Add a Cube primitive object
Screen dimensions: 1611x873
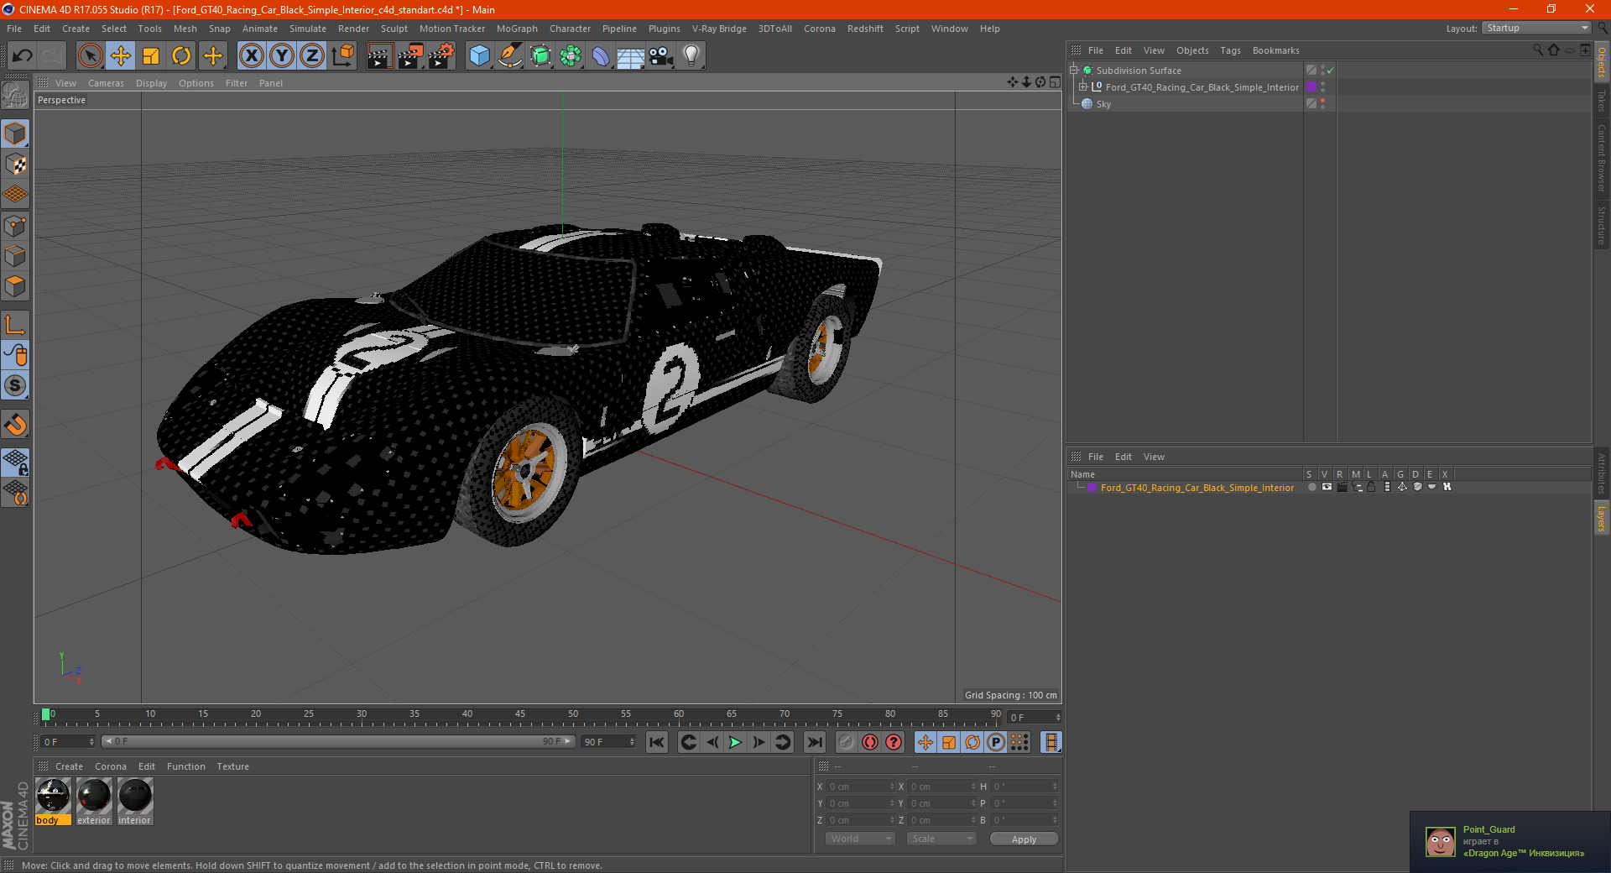[479, 56]
